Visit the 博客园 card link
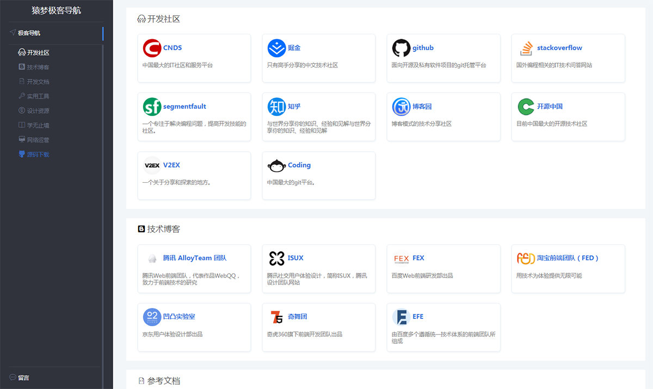 pos(443,116)
